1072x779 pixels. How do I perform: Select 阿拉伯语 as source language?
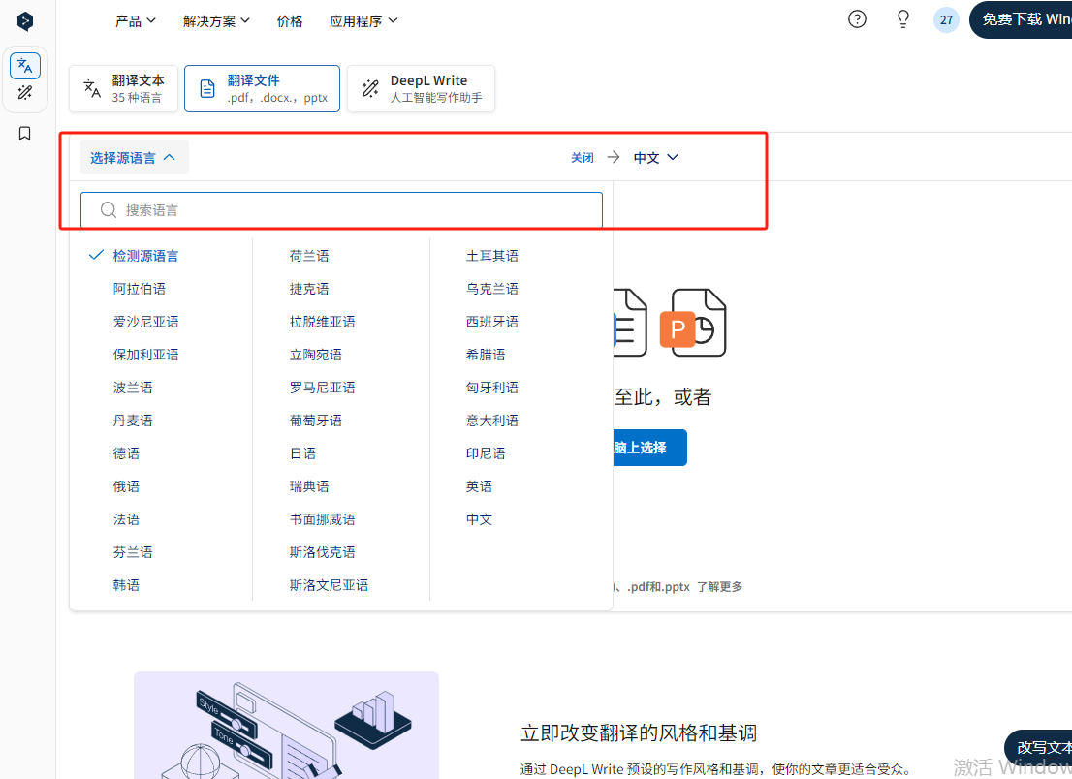[140, 289]
